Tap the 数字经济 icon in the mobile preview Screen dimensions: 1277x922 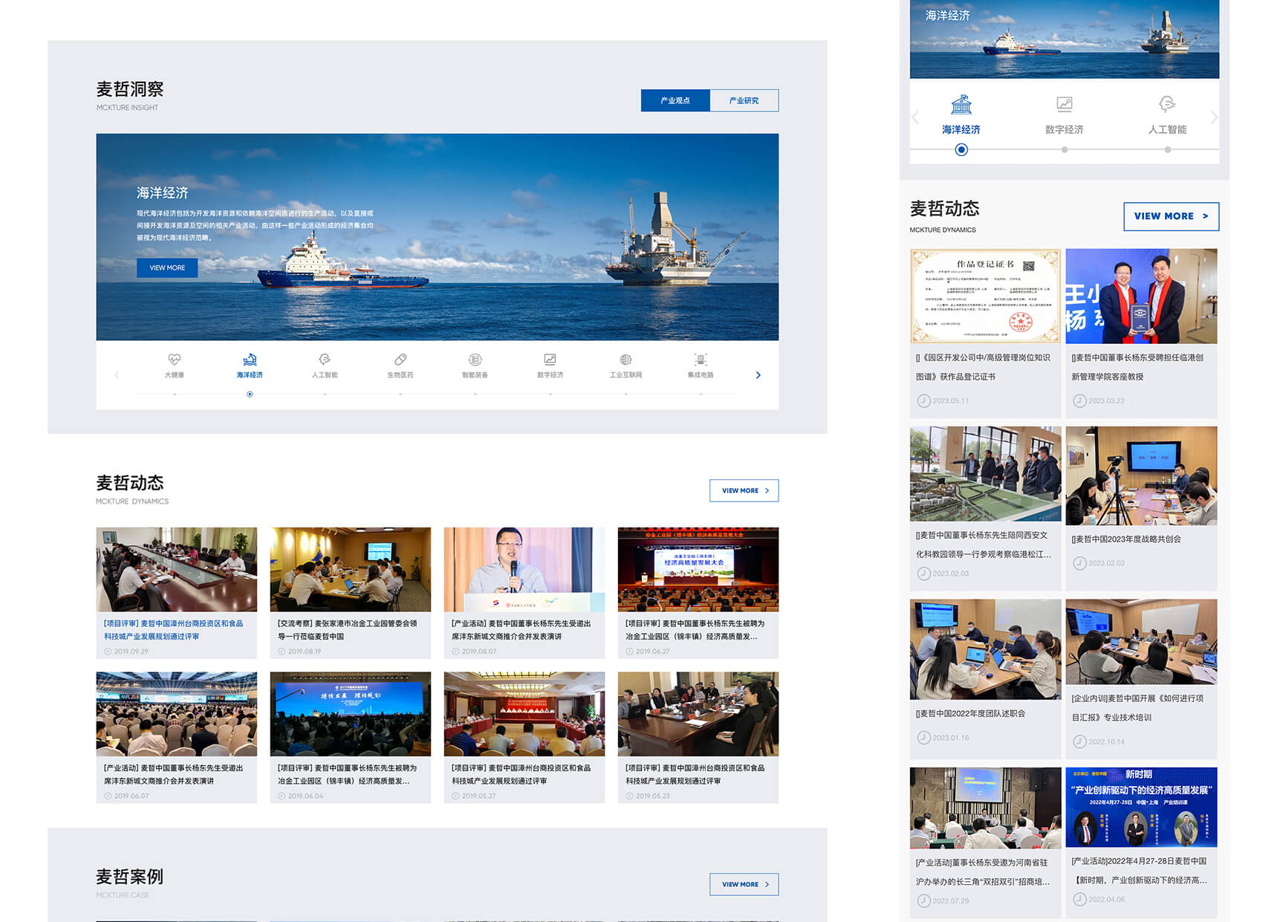[x=1065, y=104]
